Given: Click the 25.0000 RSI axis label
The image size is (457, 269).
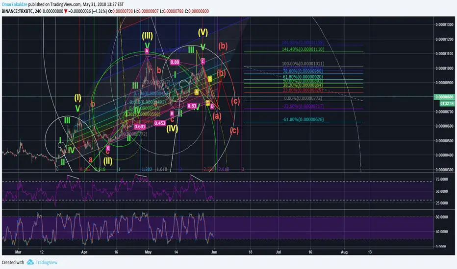Looking at the screenshot, I should point(441,203).
